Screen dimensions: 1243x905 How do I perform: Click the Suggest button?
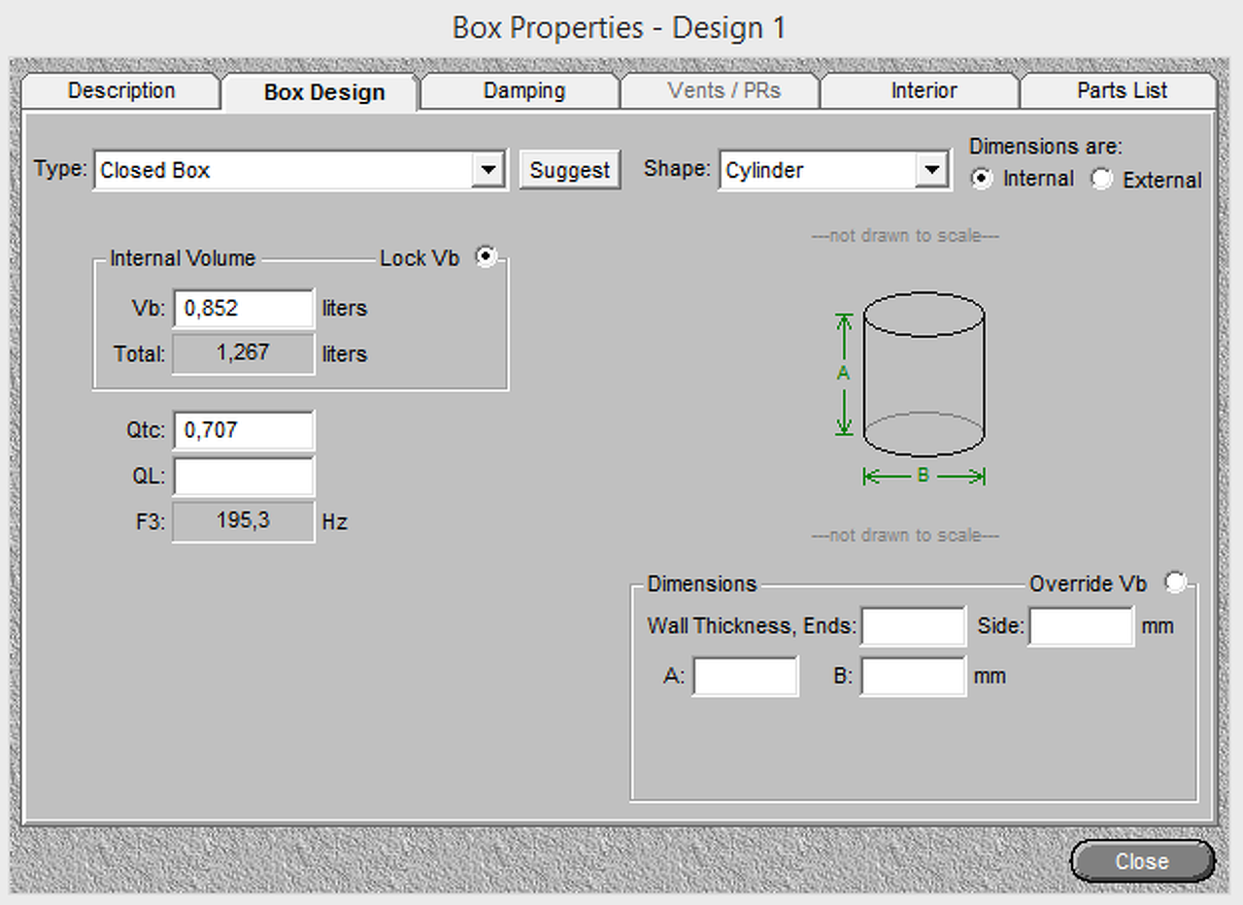tap(570, 170)
